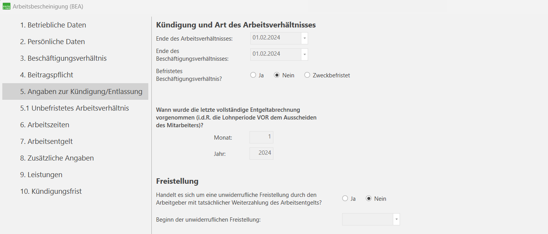
Task: Choose 'Nein' under the Freistellung question
Action: pyautogui.click(x=370, y=198)
